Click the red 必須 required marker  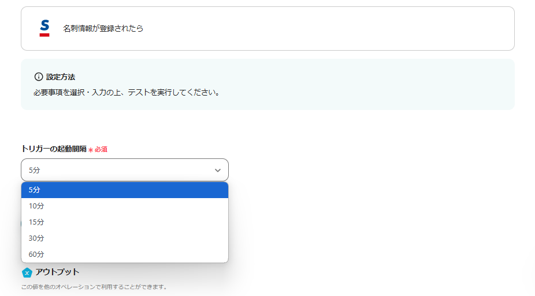click(x=98, y=149)
